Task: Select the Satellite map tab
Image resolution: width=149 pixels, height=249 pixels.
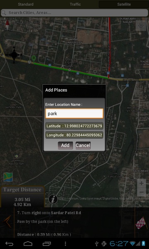Action: tap(124, 4)
